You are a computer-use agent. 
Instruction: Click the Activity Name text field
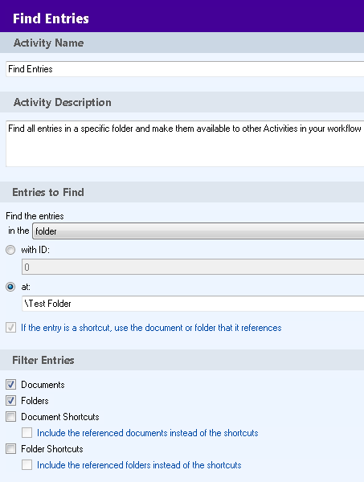(x=185, y=69)
